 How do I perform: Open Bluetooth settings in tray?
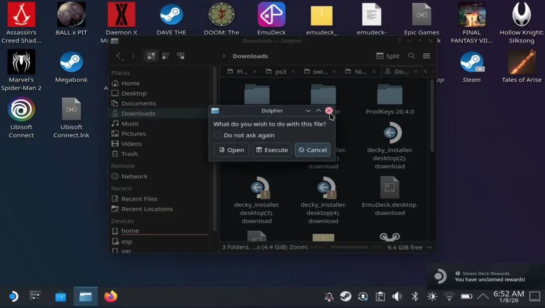point(415,296)
